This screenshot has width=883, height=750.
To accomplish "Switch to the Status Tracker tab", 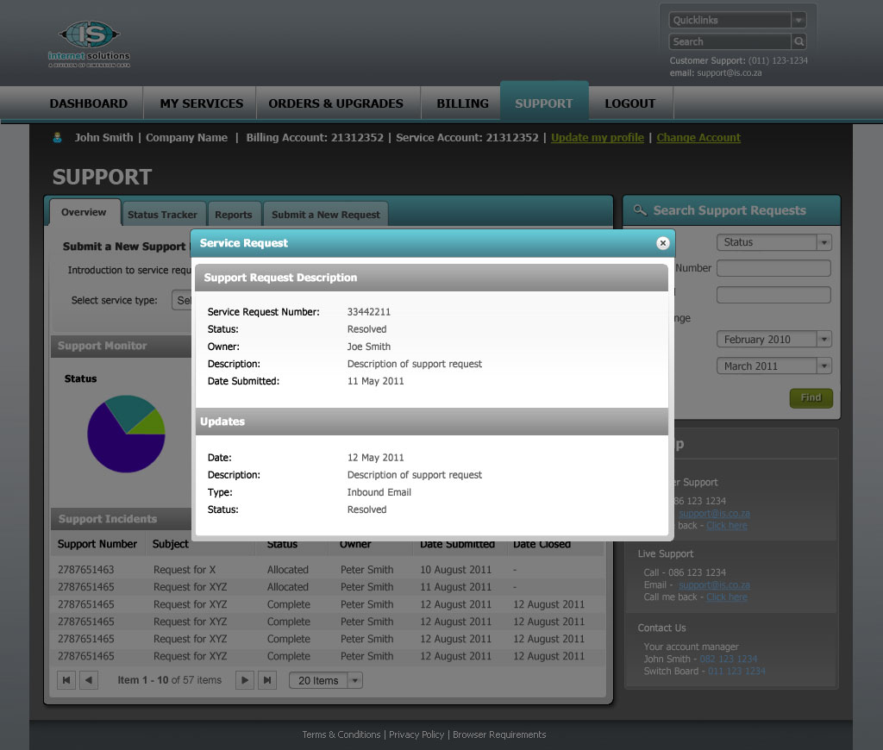I will (162, 215).
